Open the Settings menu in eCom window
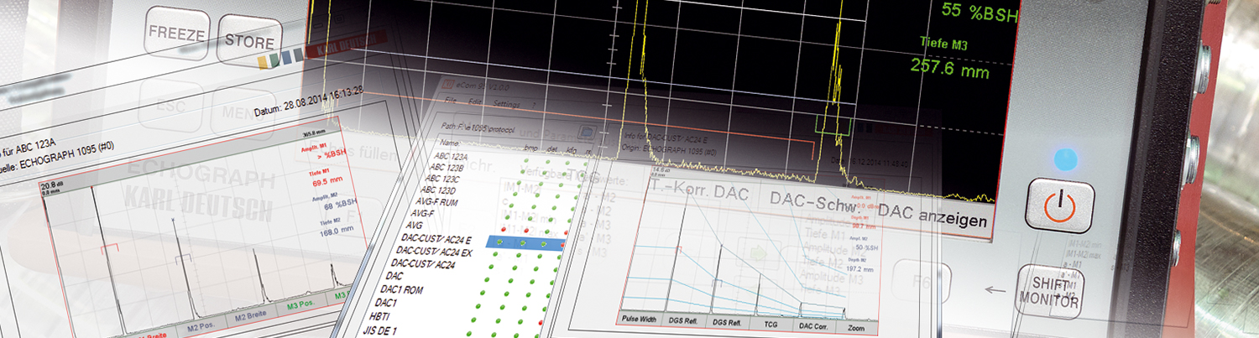Viewport: 1259px width, 338px height. click(506, 103)
